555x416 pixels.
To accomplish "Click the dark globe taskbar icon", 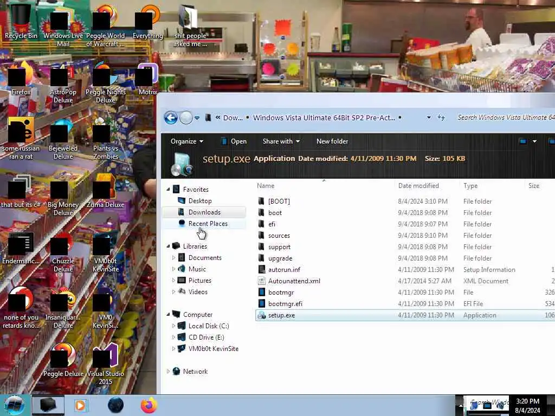I will coord(115,405).
